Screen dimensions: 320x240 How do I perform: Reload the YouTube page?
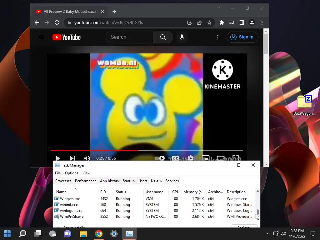pos(57,22)
